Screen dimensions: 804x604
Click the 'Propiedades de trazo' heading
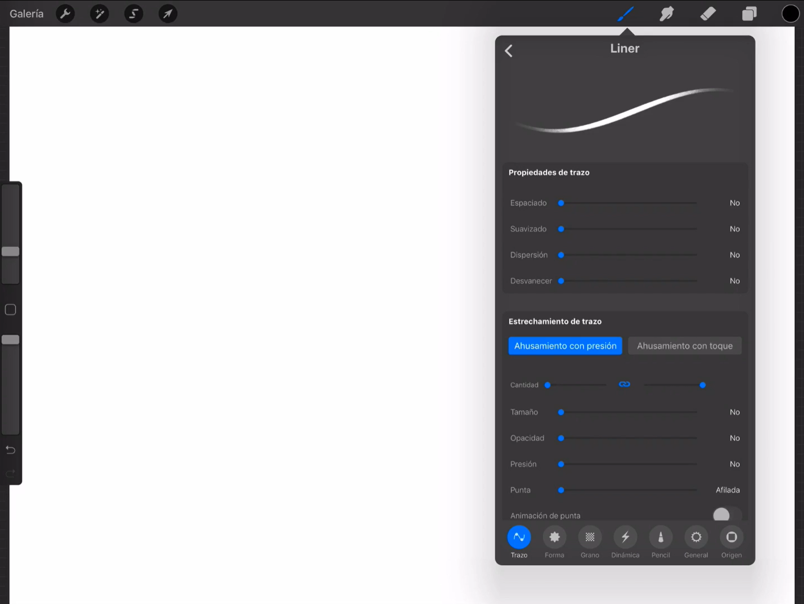[x=549, y=172]
